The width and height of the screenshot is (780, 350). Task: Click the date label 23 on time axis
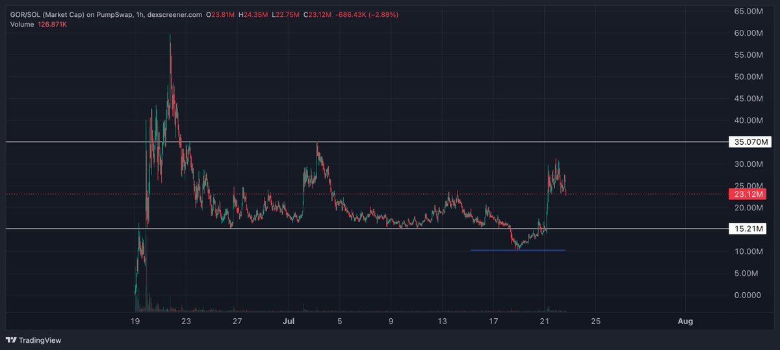pos(186,321)
